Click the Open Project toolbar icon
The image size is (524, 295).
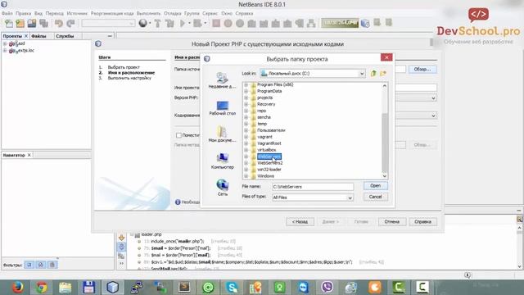click(x=32, y=24)
